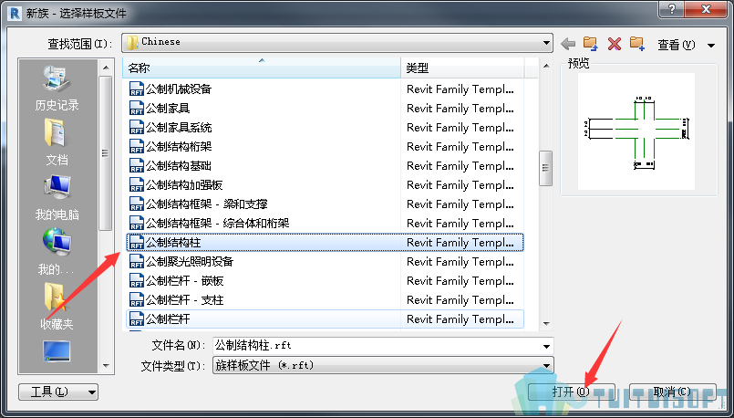Sort by the 名称 column header

coord(262,68)
